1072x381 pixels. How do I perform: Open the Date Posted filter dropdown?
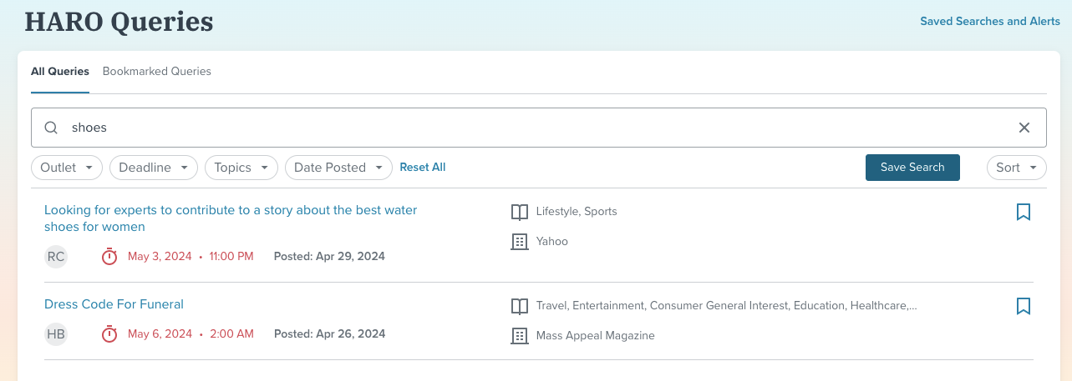pyautogui.click(x=338, y=168)
